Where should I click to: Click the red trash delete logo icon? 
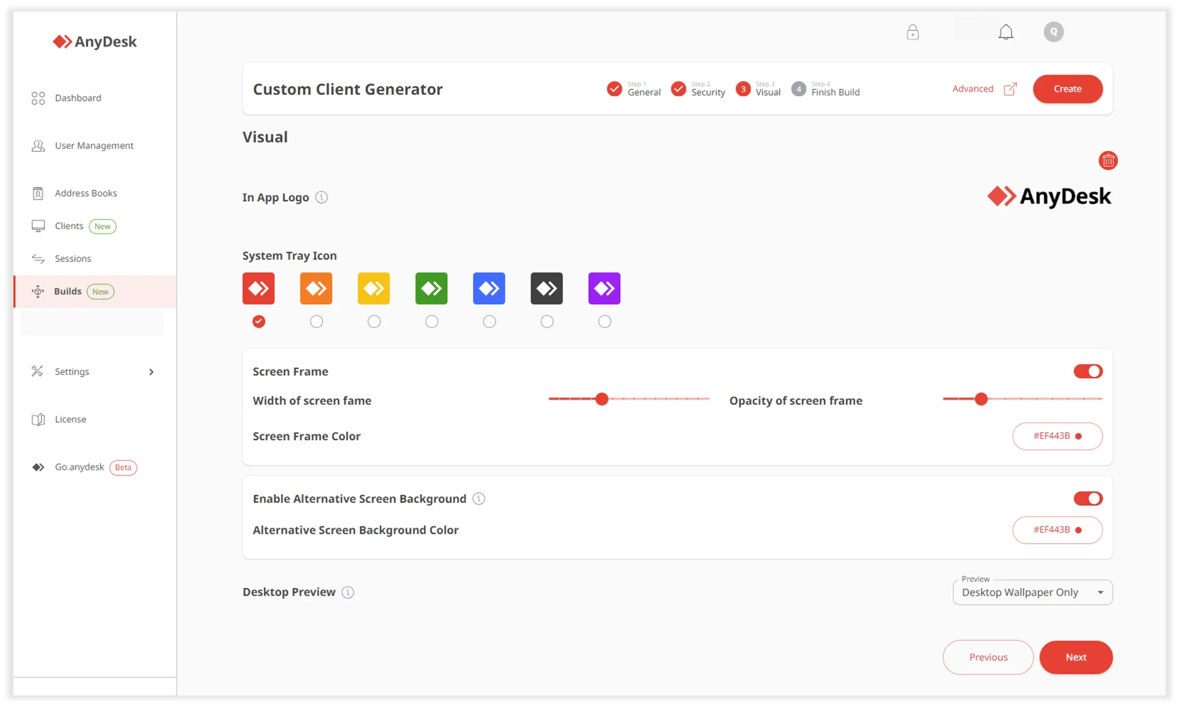pos(1108,160)
